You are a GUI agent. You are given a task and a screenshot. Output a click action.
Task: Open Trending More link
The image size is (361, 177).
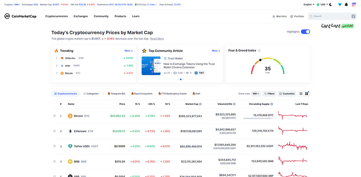tap(128, 51)
